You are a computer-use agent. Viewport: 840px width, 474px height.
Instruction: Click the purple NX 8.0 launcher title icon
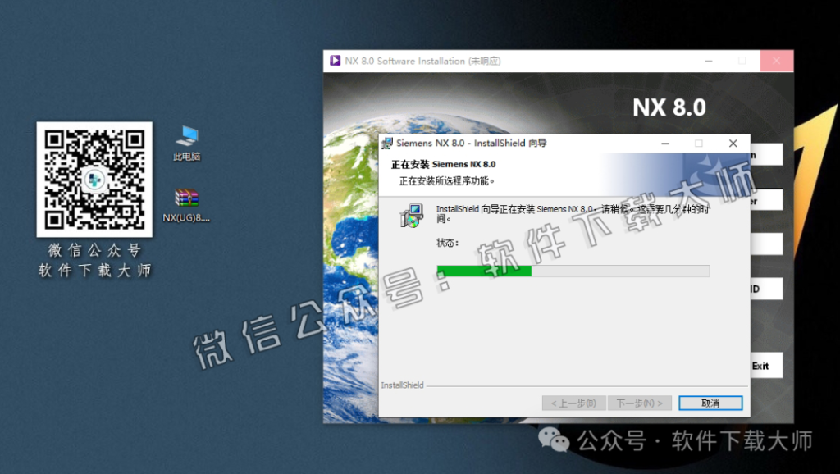point(335,61)
